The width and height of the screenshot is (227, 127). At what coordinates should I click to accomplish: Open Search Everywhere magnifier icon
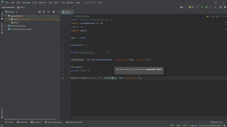(x=221, y=7)
